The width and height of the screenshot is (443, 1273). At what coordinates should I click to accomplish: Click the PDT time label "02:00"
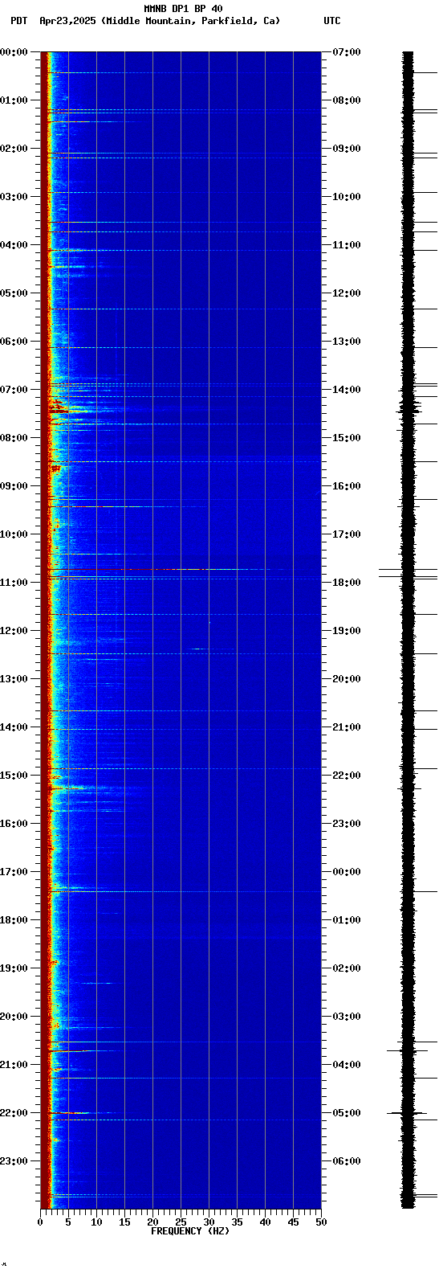(14, 149)
